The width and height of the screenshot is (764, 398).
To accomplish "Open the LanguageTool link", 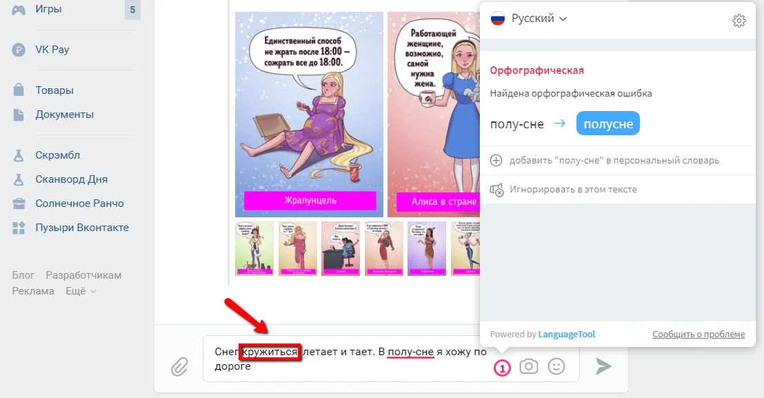I will pyautogui.click(x=567, y=334).
